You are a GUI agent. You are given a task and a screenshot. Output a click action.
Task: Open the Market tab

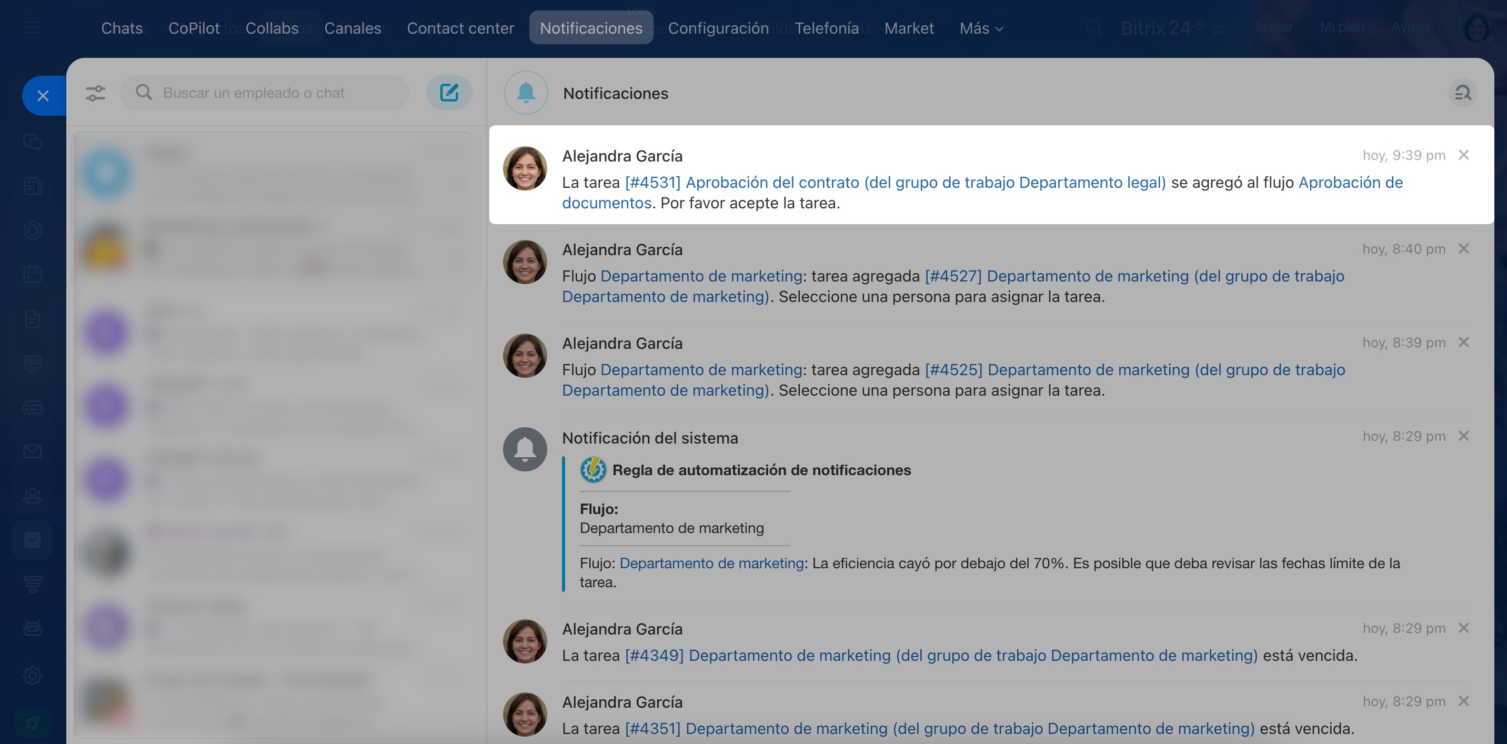point(909,28)
